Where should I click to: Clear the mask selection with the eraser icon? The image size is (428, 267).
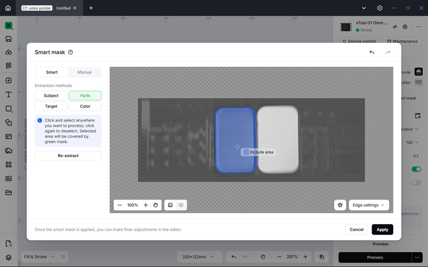(340, 205)
